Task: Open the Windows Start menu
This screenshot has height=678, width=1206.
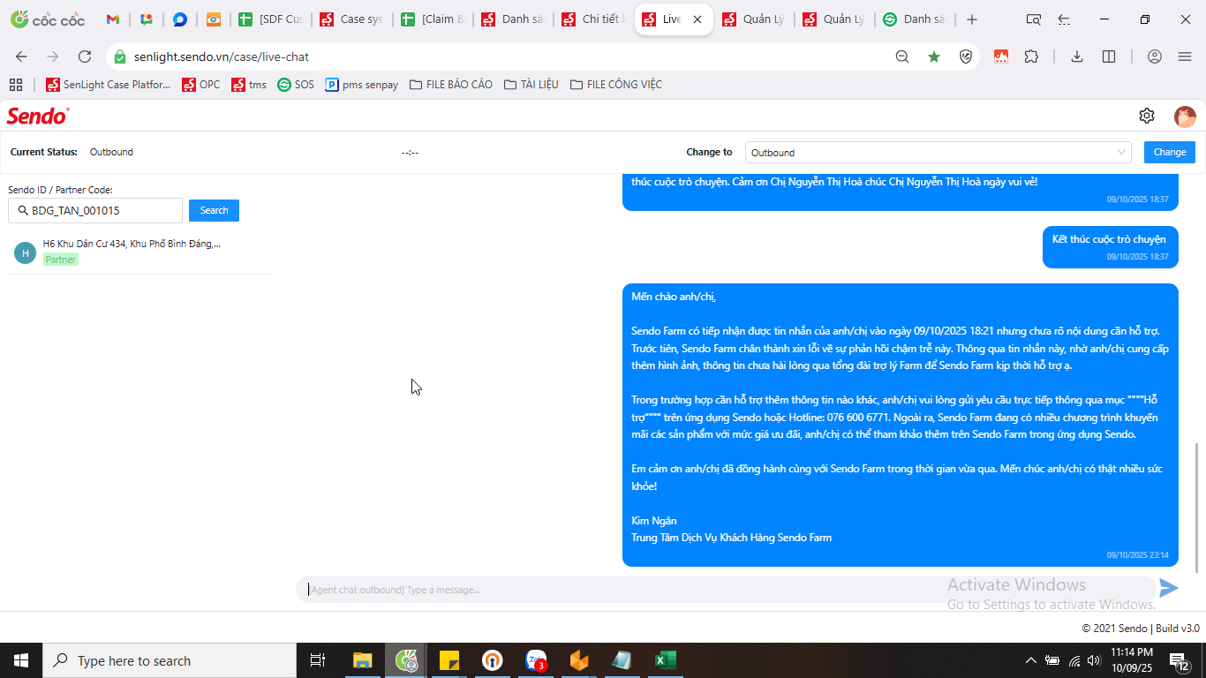Action: point(21,660)
